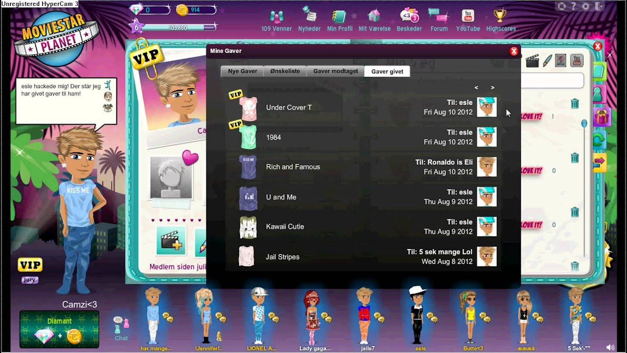Viewport: 627px width, 353px height.
Task: Click the pink heart on profile
Action: [x=190, y=157]
